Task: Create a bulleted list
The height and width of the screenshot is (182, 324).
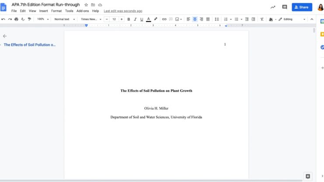Action: (237, 19)
